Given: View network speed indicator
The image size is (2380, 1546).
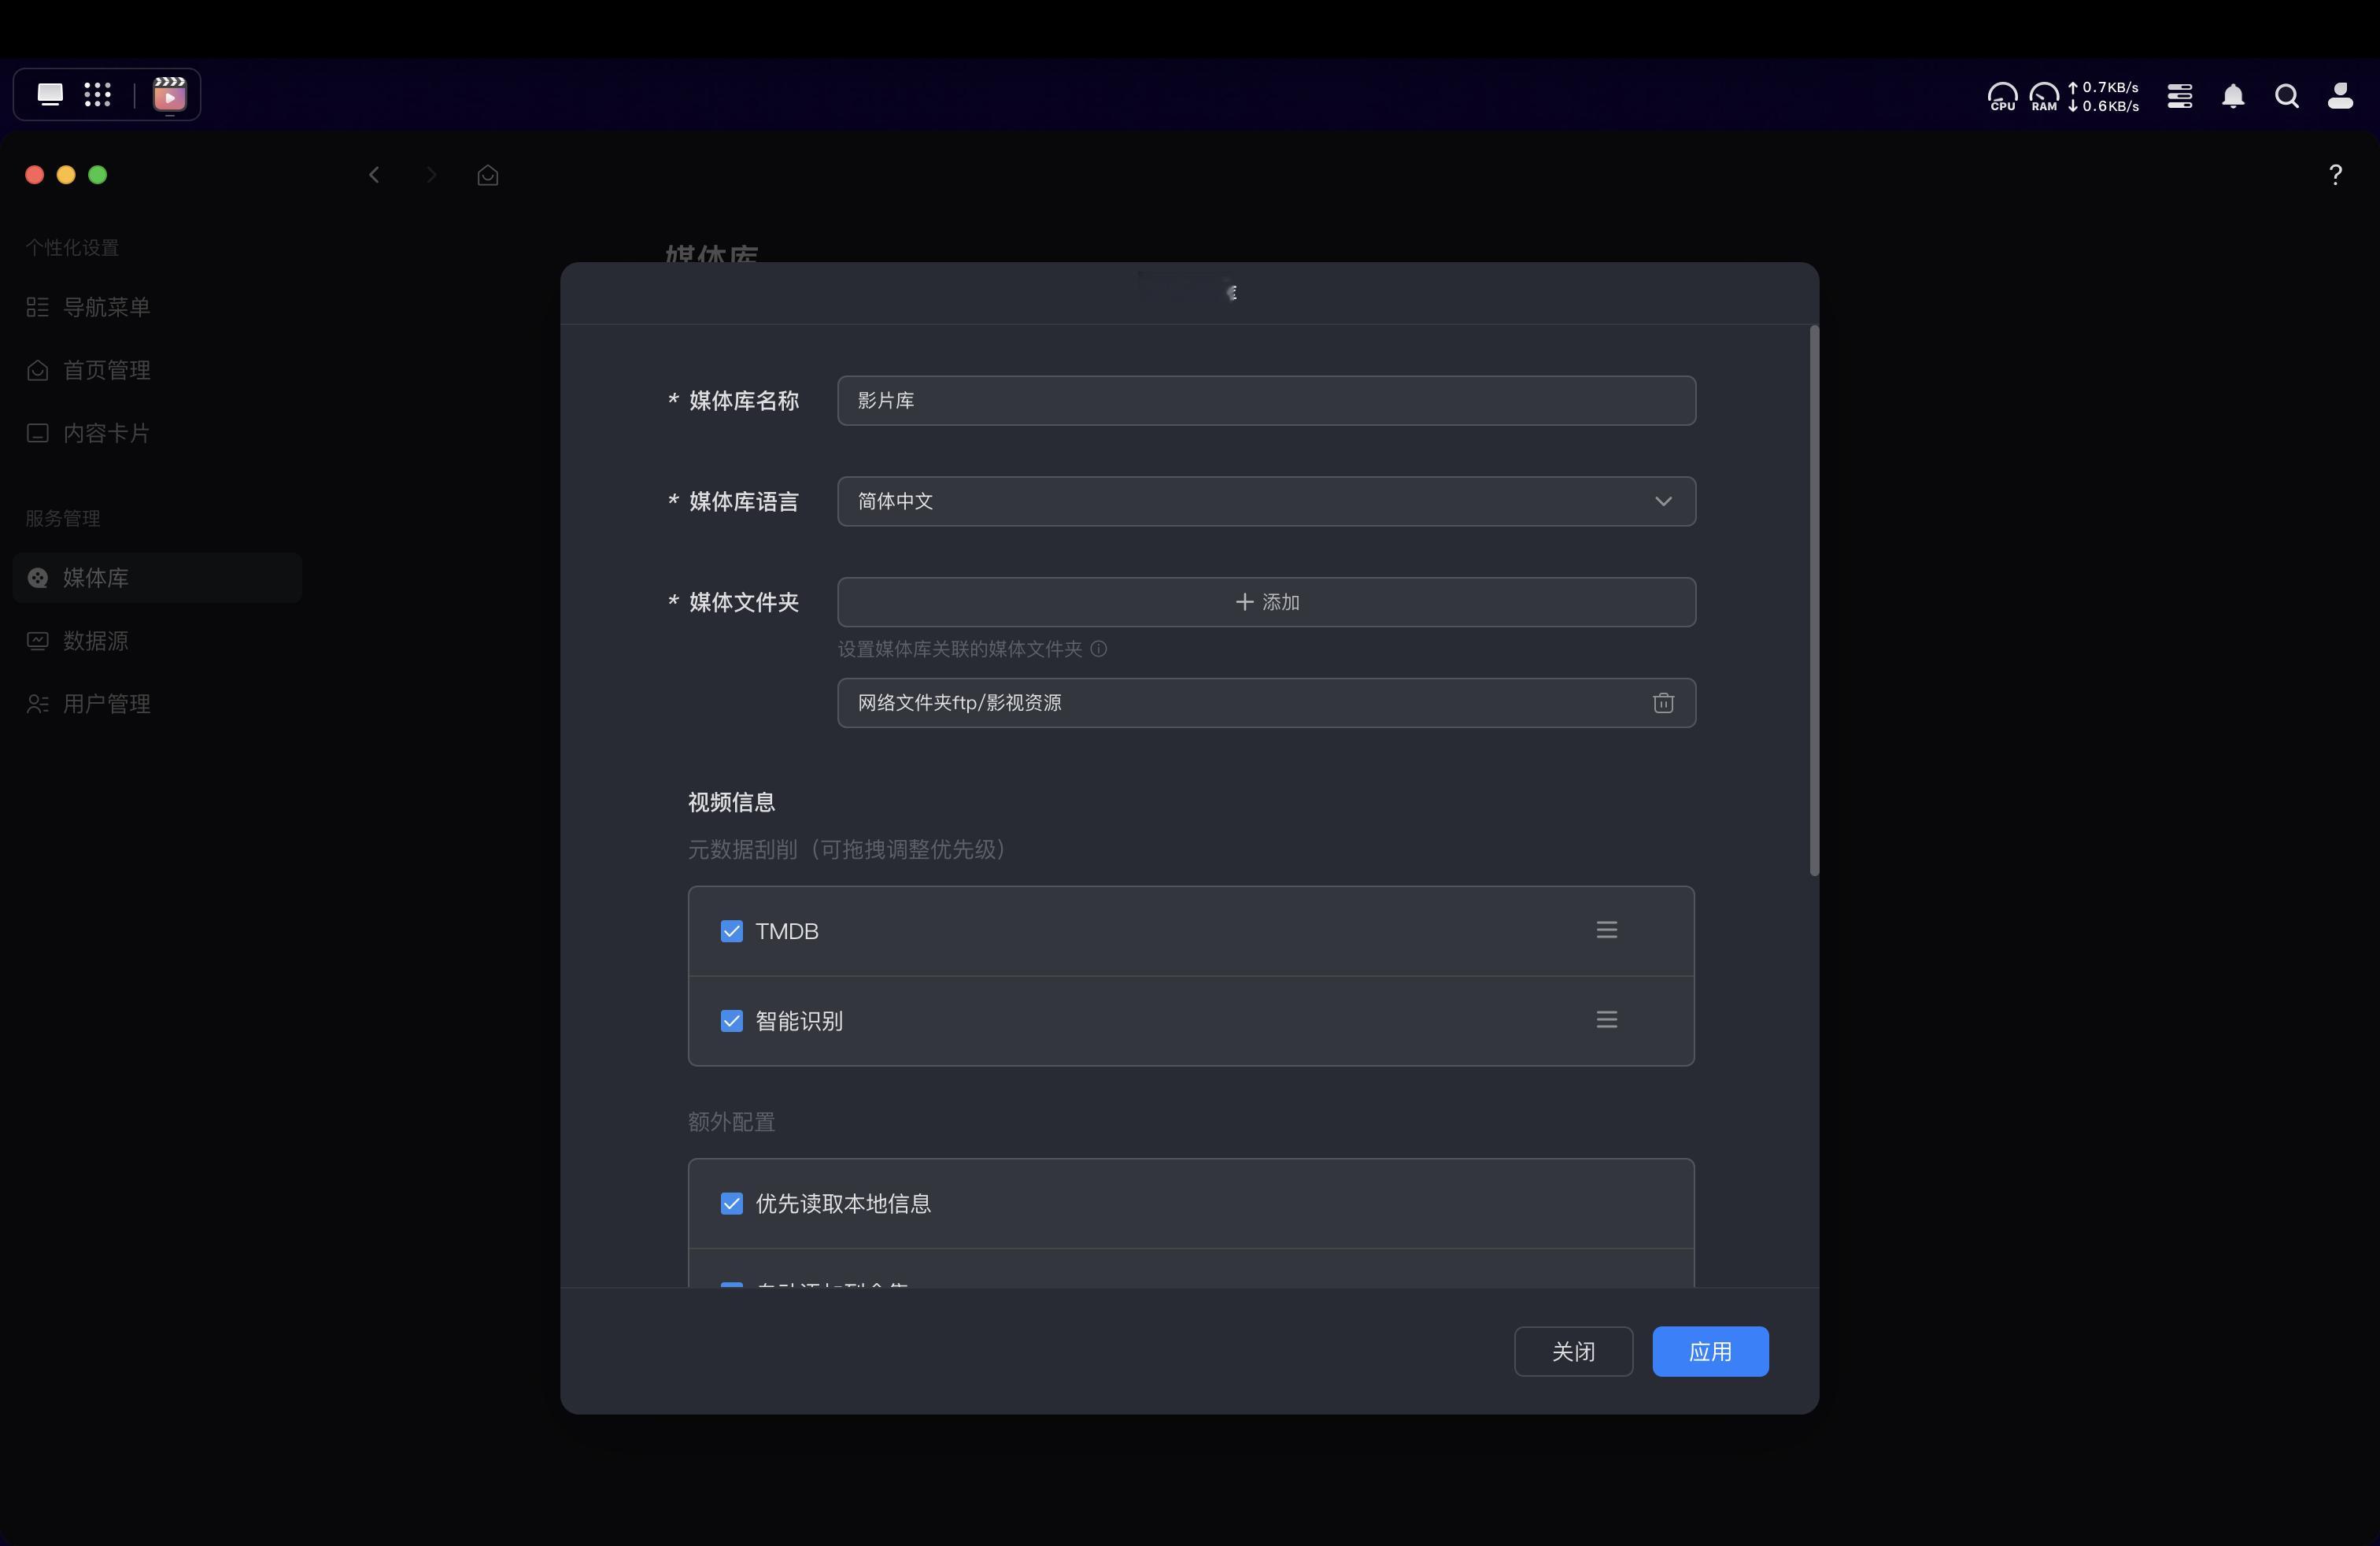Looking at the screenshot, I should [2104, 97].
